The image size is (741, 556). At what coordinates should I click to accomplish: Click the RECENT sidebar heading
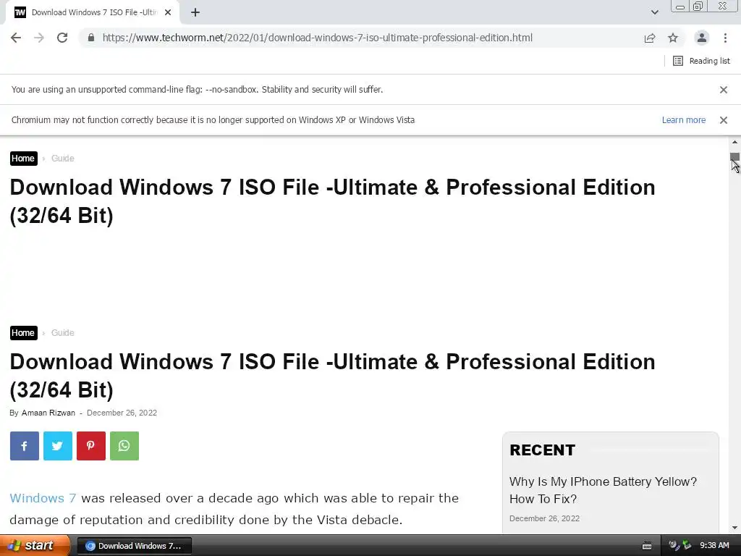[x=542, y=450]
